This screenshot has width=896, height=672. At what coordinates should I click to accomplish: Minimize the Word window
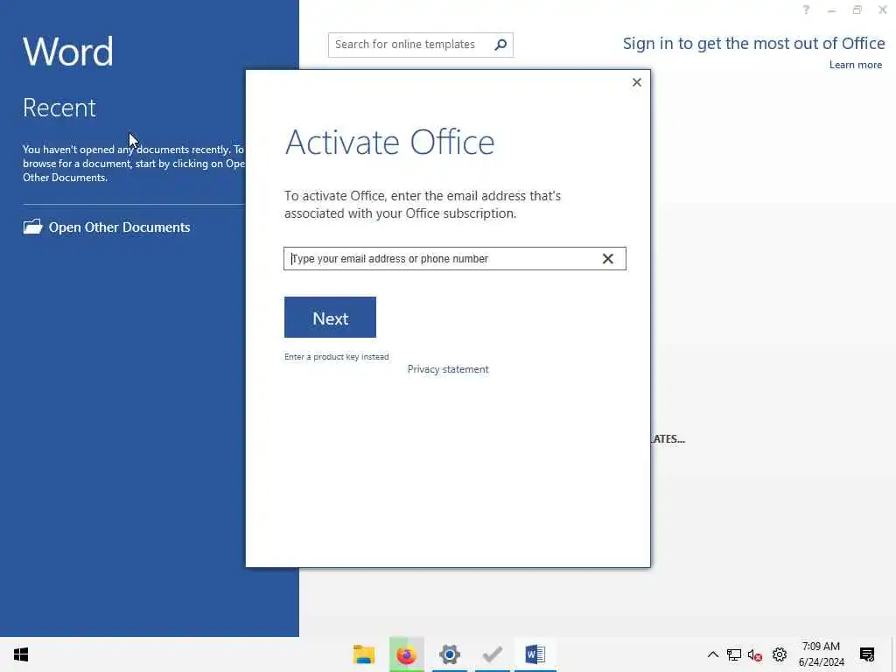(x=831, y=10)
